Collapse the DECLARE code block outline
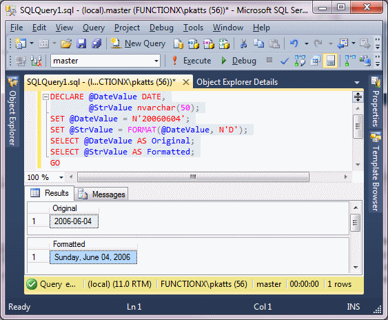Viewport: 388px width, 320px height. point(45,97)
